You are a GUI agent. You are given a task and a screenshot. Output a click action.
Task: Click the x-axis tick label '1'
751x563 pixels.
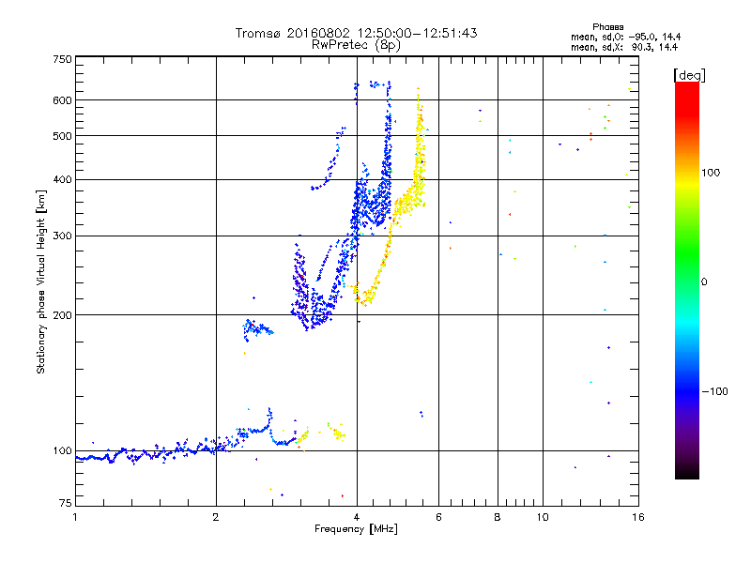pyautogui.click(x=75, y=517)
